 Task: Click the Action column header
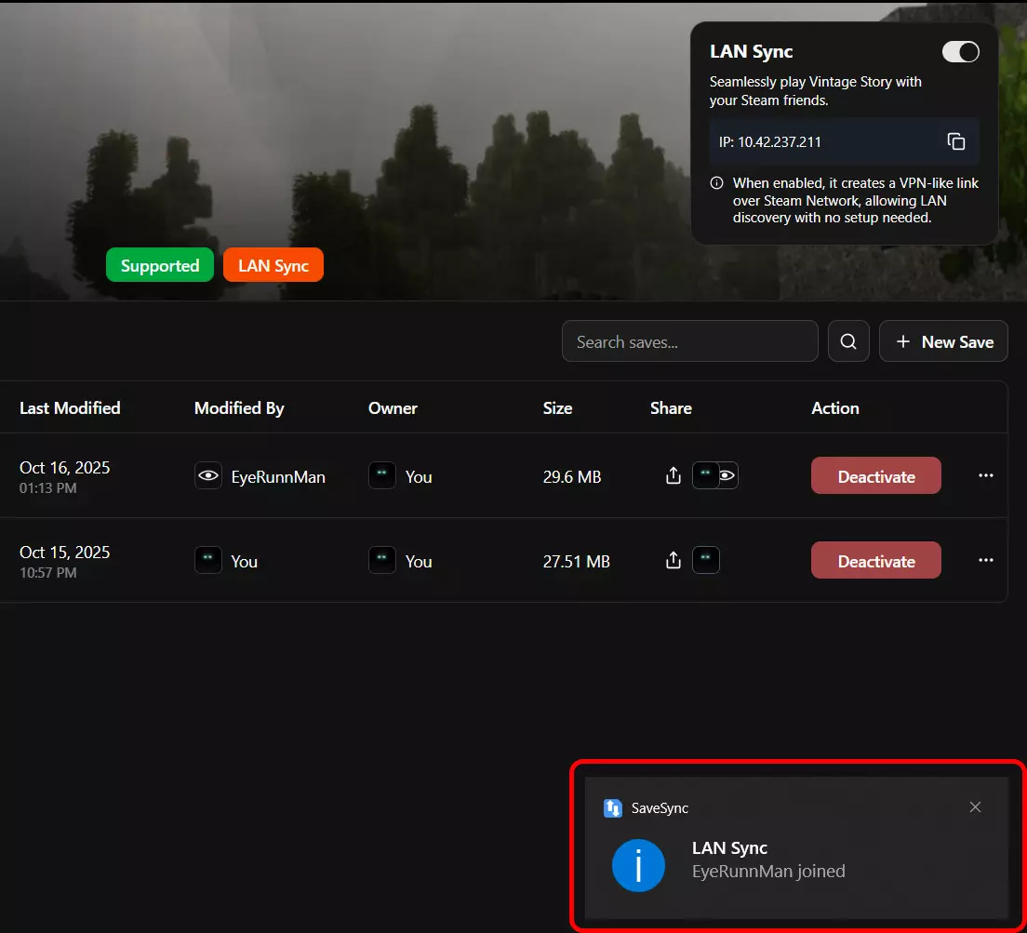[835, 408]
